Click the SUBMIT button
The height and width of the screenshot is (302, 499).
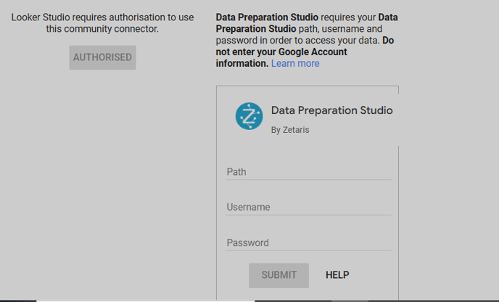279,275
